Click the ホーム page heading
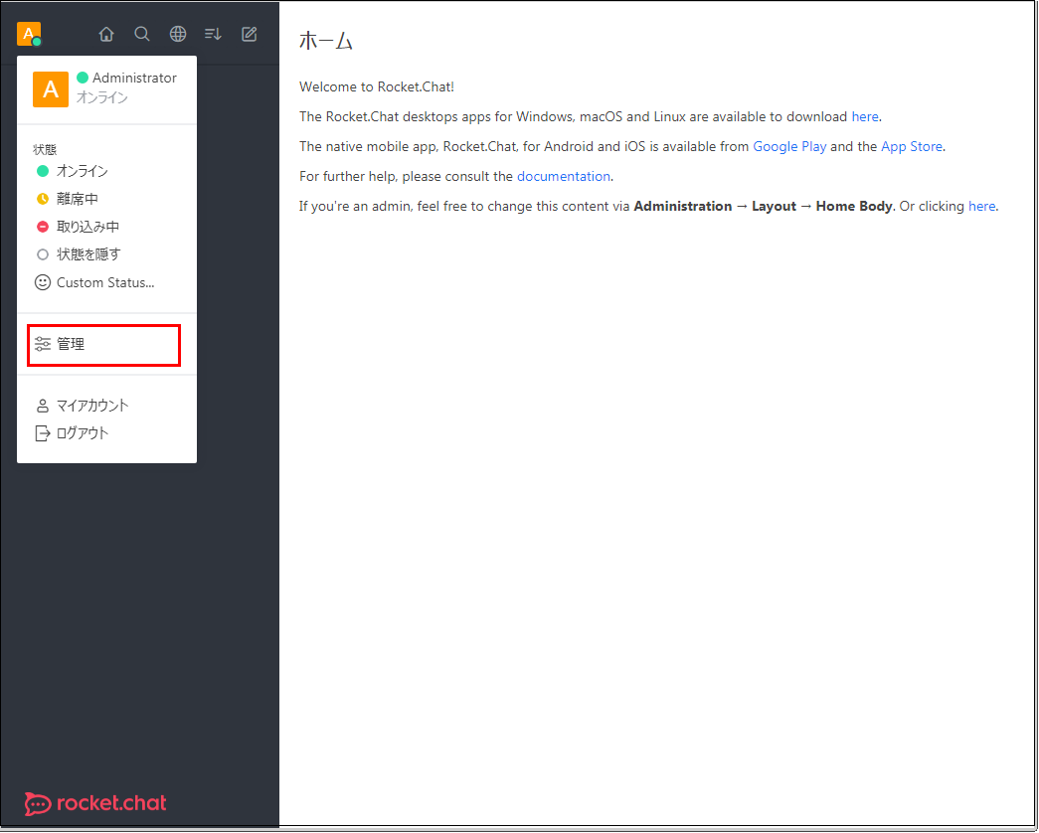Image resolution: width=1039 pixels, height=833 pixels. point(326,41)
